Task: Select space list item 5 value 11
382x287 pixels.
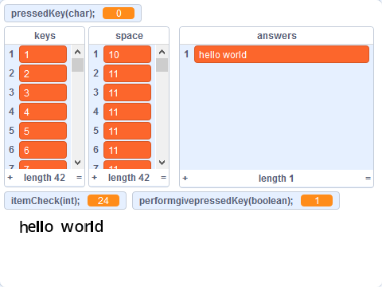Action: point(127,131)
